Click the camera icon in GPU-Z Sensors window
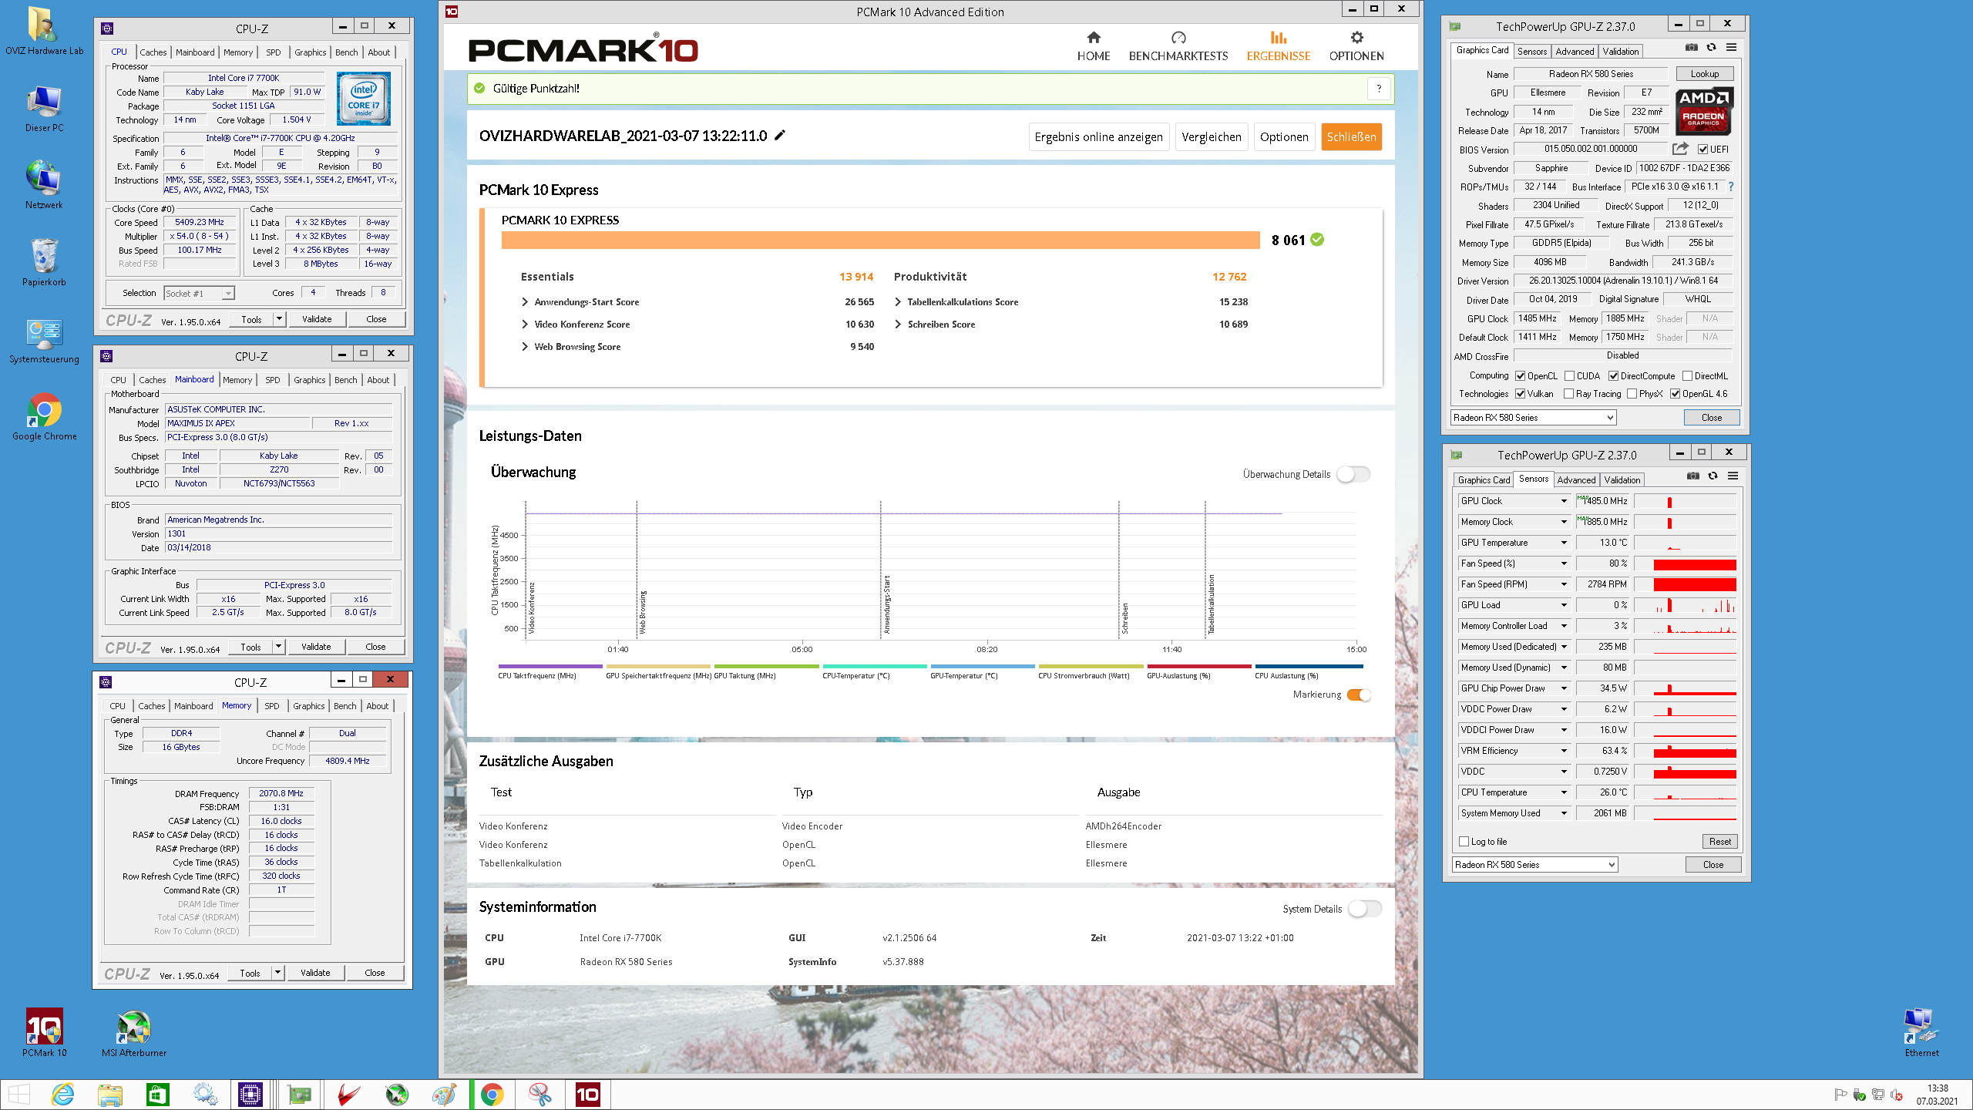The width and height of the screenshot is (1973, 1110). (x=1692, y=476)
